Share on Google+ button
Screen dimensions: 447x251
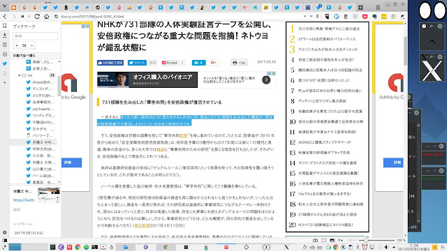click(214, 63)
